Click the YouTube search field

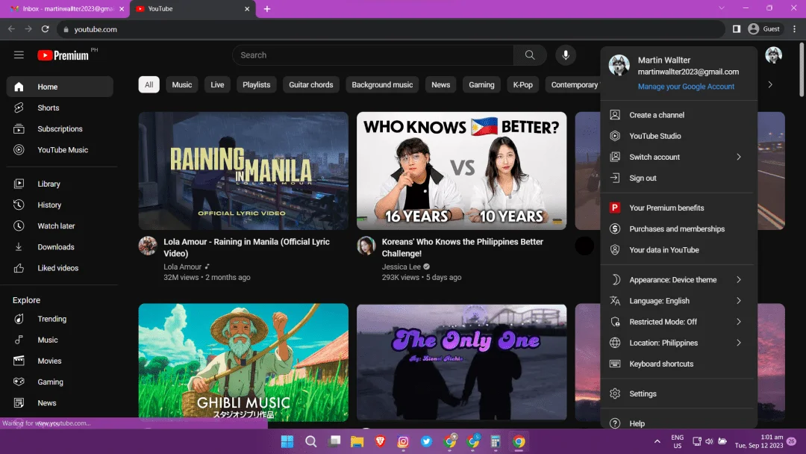373,55
